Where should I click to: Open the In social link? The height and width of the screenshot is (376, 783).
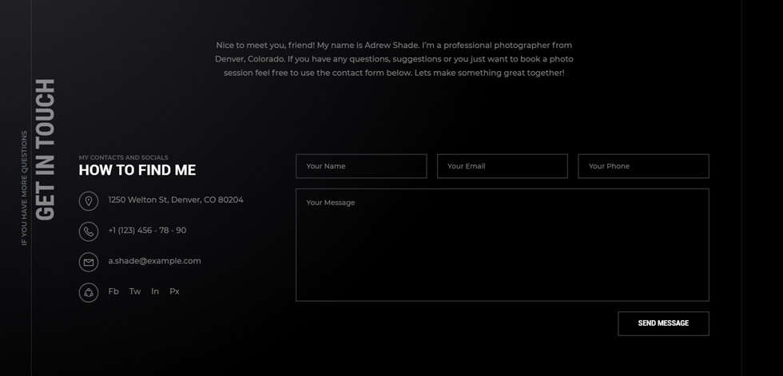155,291
